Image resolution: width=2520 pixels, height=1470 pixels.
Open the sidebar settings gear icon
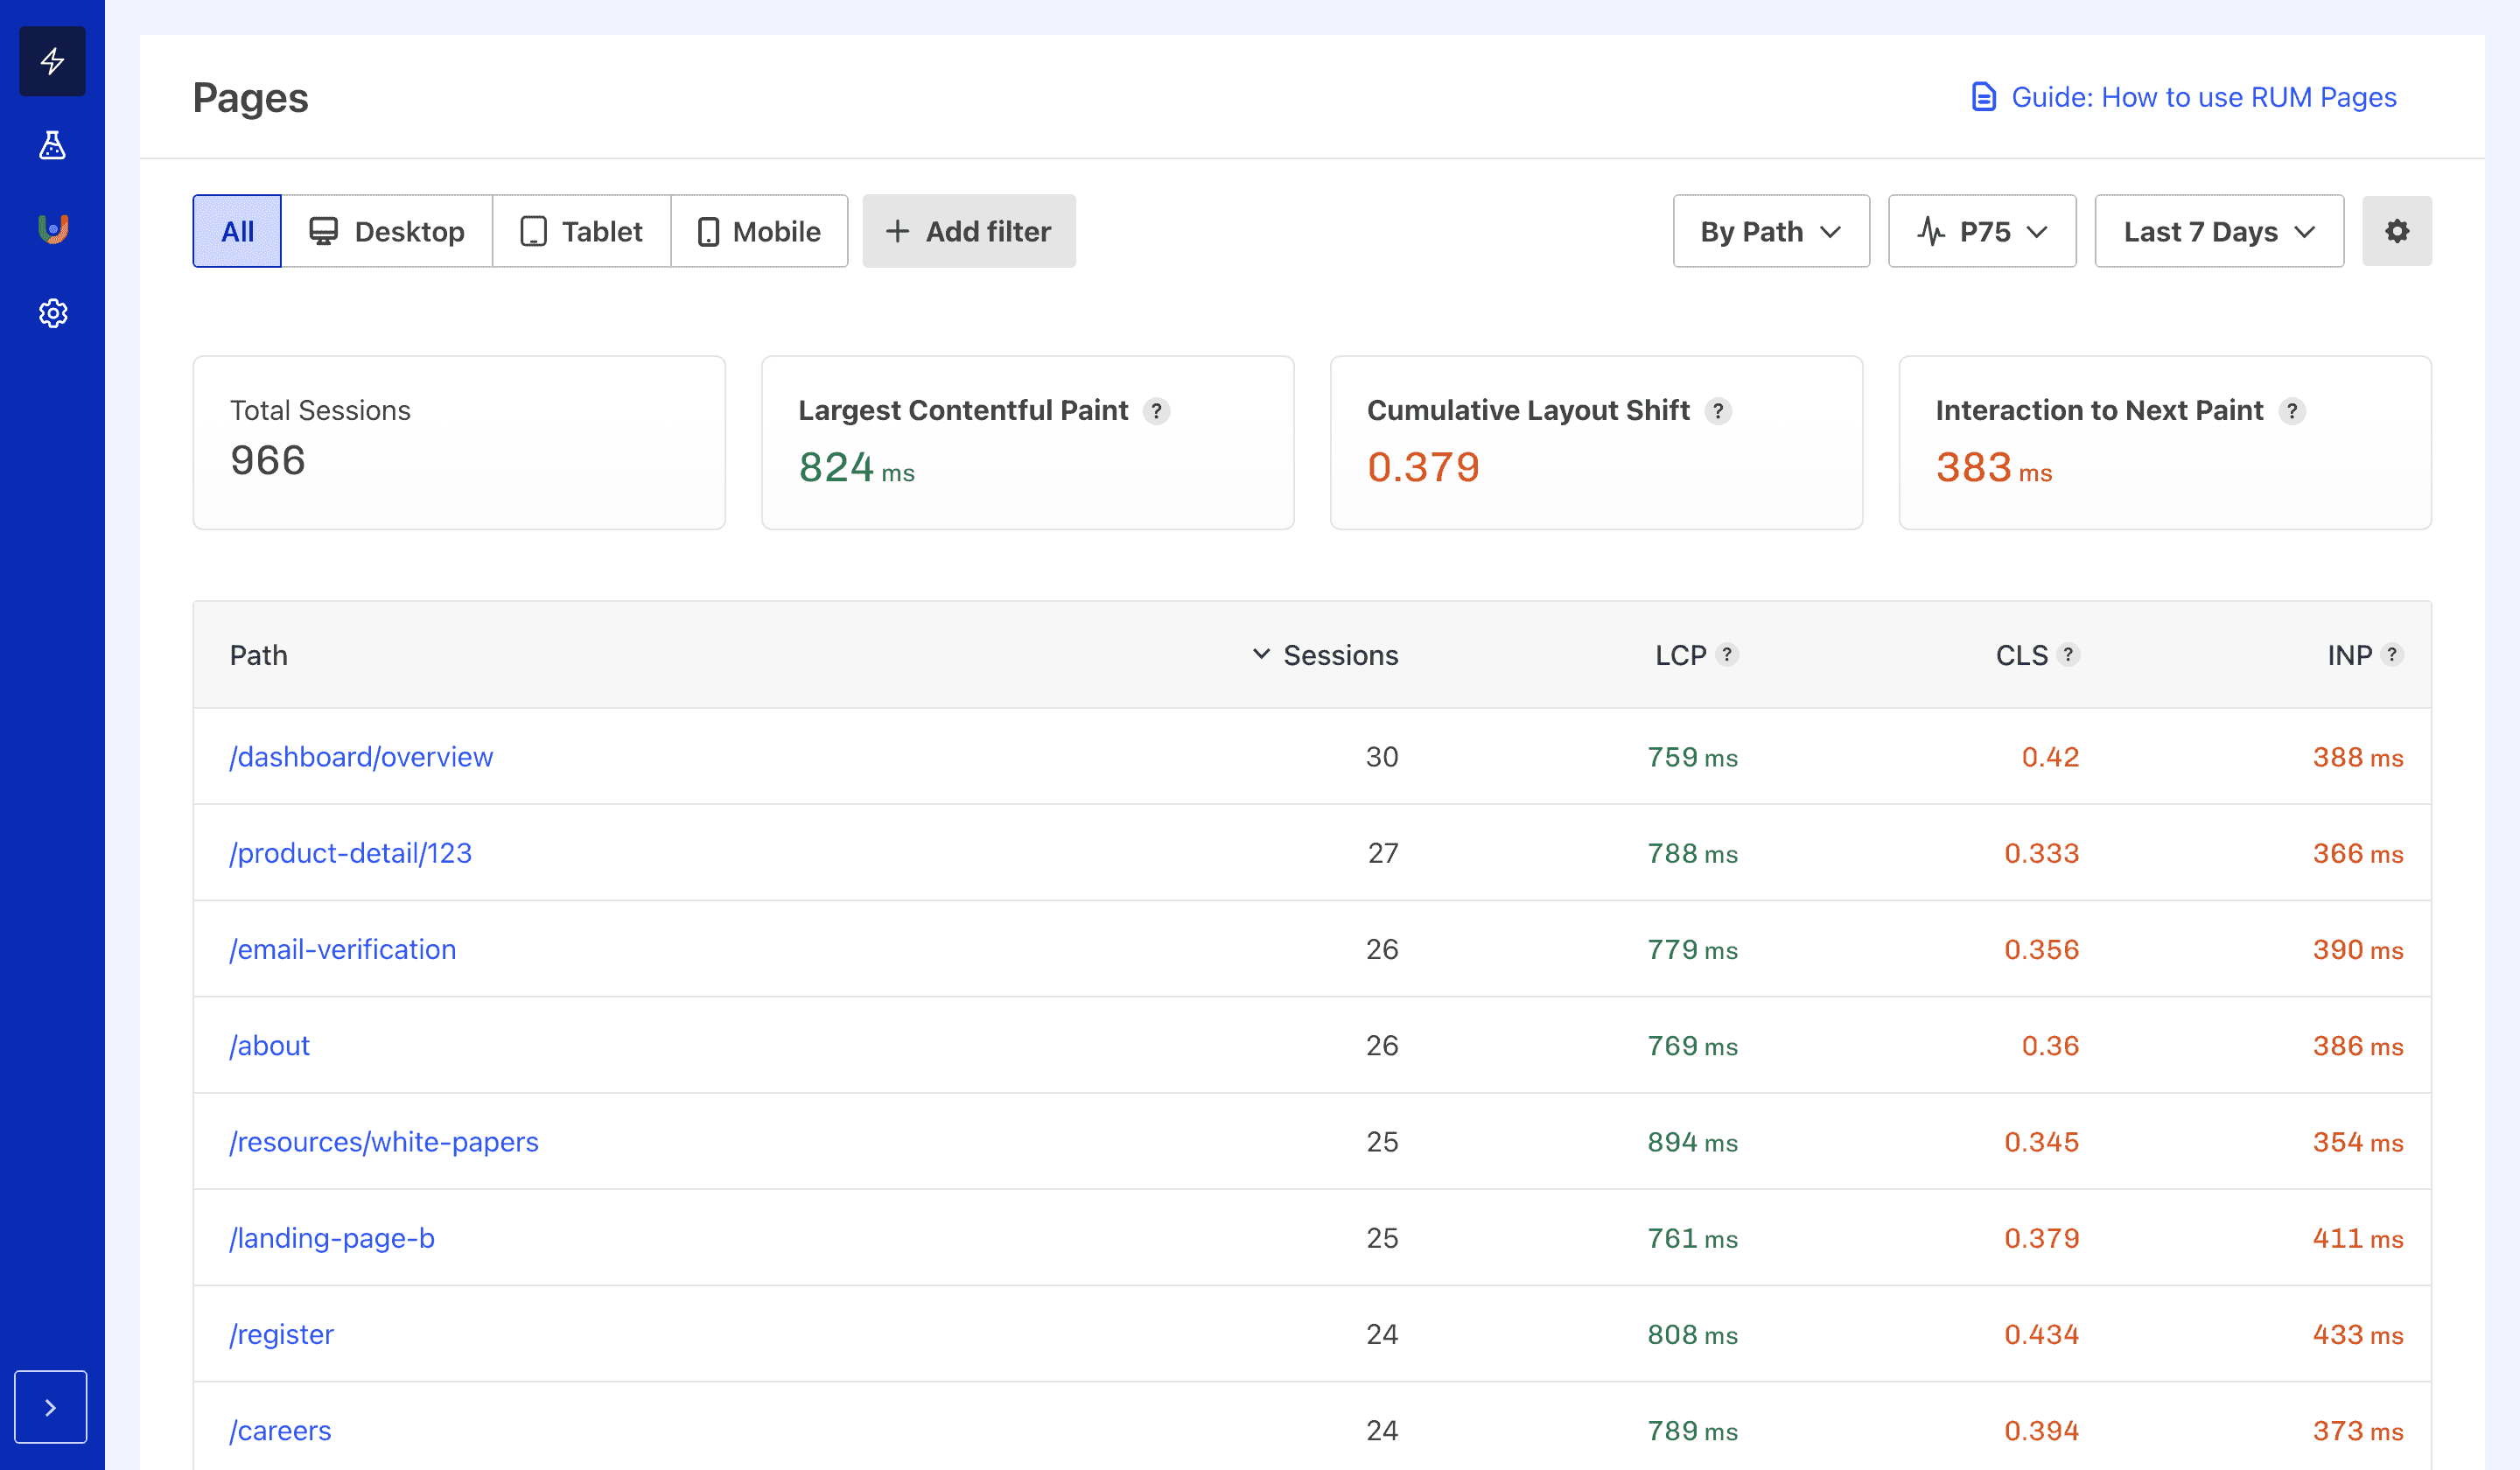52,313
